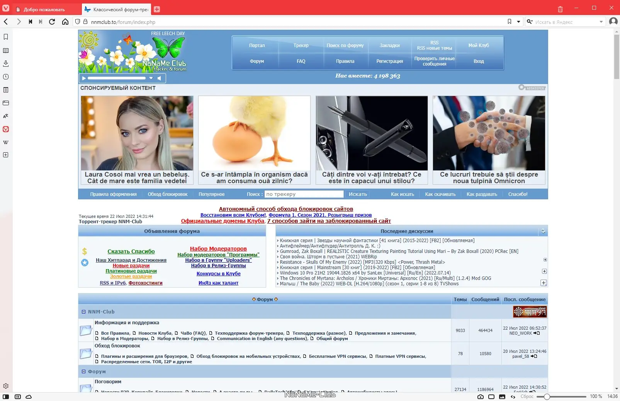Capture a page screenshot via the camera icon
Image resolution: width=620 pixels, height=401 pixels.
click(x=481, y=396)
